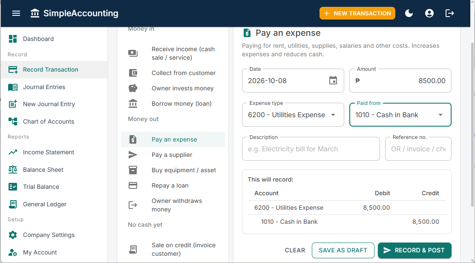Click the Repay a loan card icon

(133, 185)
